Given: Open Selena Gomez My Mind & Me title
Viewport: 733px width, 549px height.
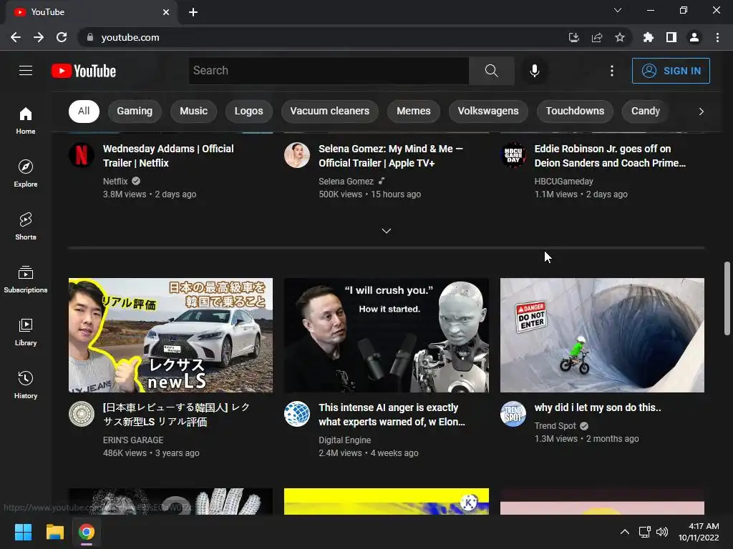Looking at the screenshot, I should [391, 156].
